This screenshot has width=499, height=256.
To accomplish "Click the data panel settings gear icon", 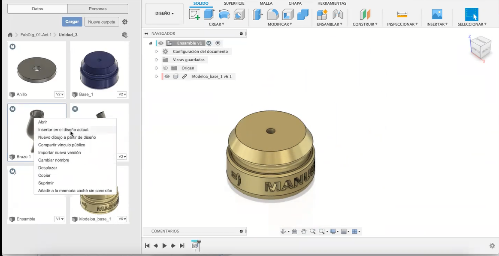I will click(125, 21).
